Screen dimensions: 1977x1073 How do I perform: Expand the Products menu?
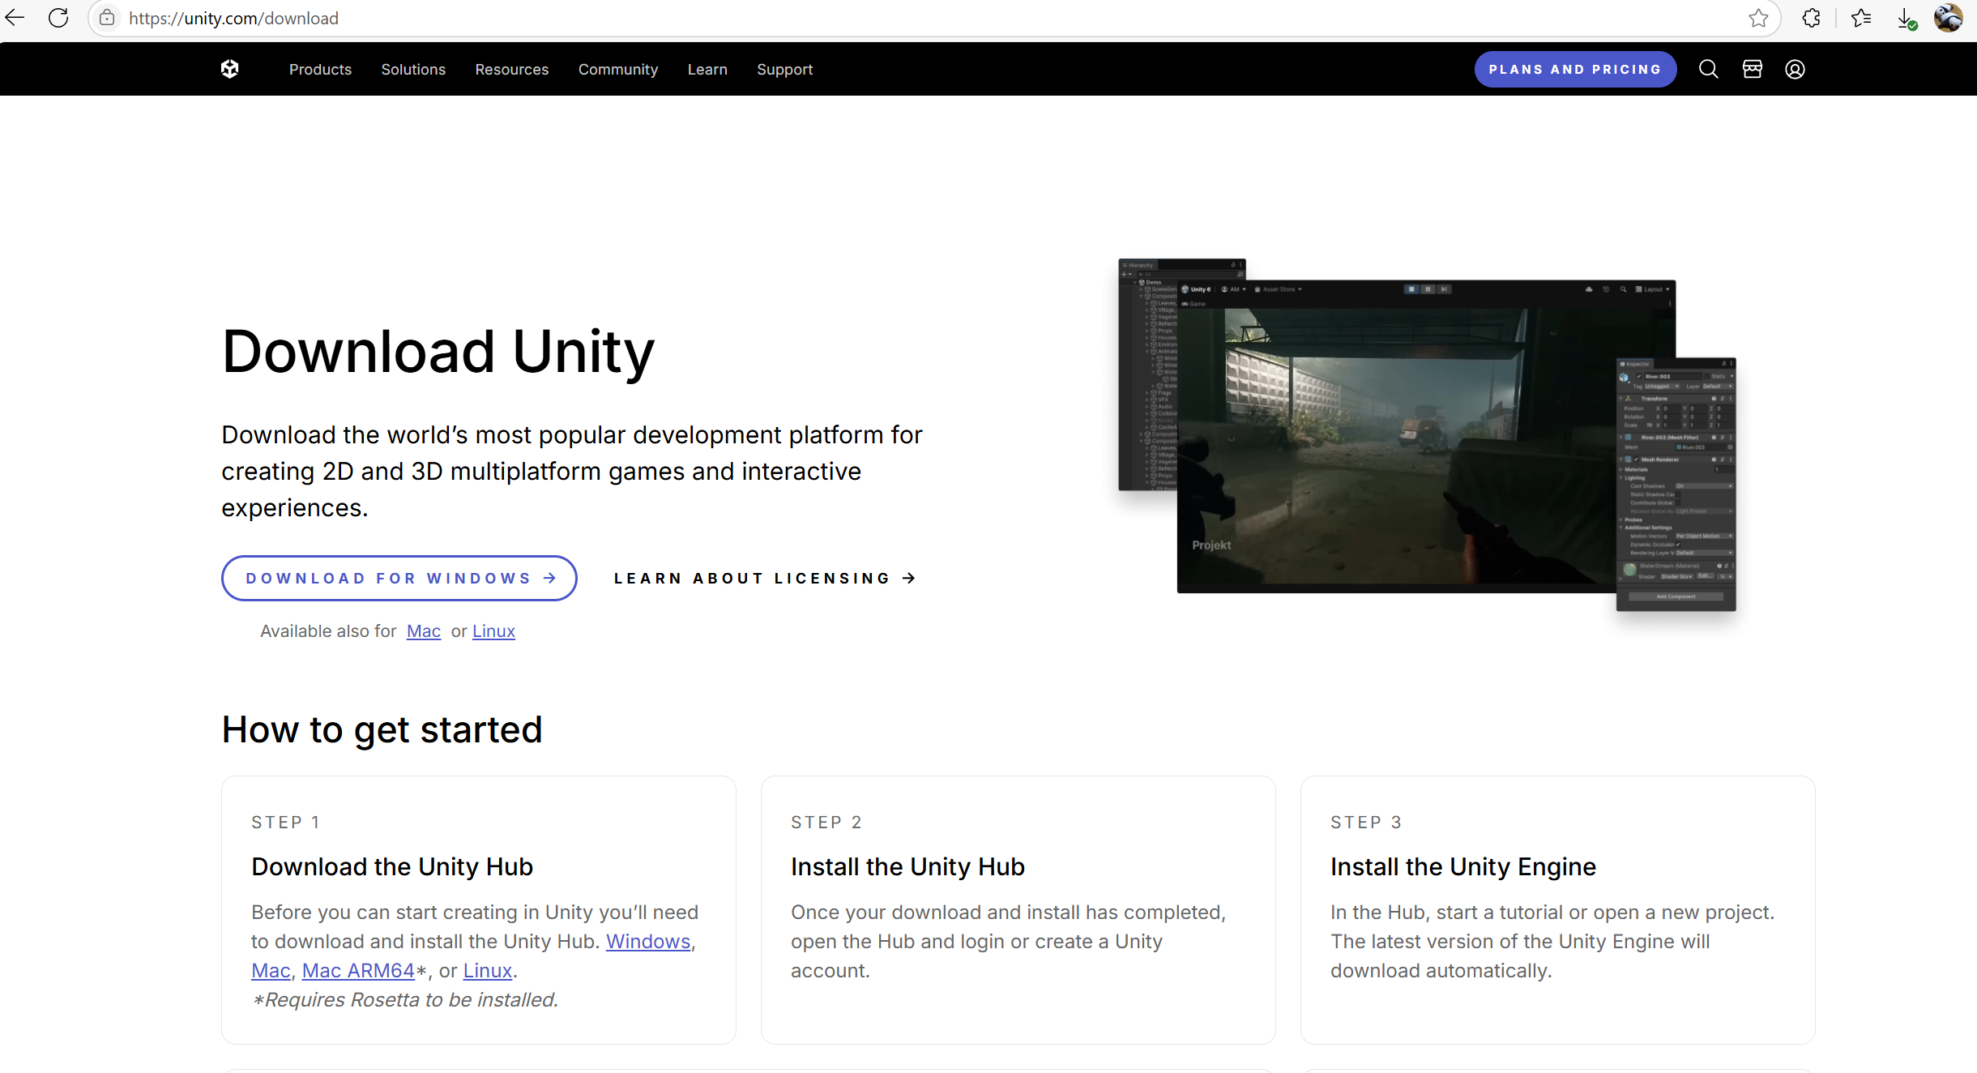pyautogui.click(x=320, y=69)
